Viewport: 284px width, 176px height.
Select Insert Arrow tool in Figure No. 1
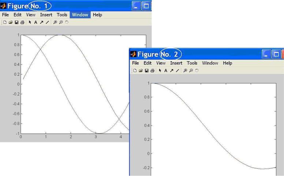(41, 22)
